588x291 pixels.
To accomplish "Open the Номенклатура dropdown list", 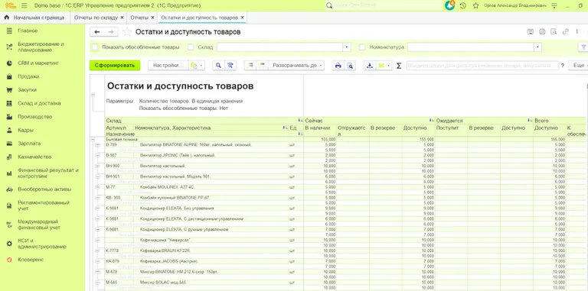I will (x=538, y=47).
